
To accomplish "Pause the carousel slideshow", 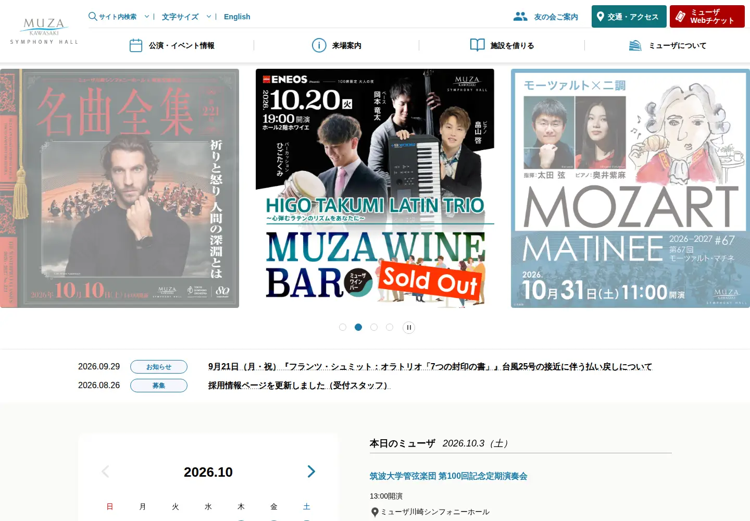I will [409, 328].
